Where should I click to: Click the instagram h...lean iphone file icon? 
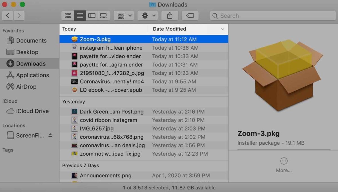[74, 48]
